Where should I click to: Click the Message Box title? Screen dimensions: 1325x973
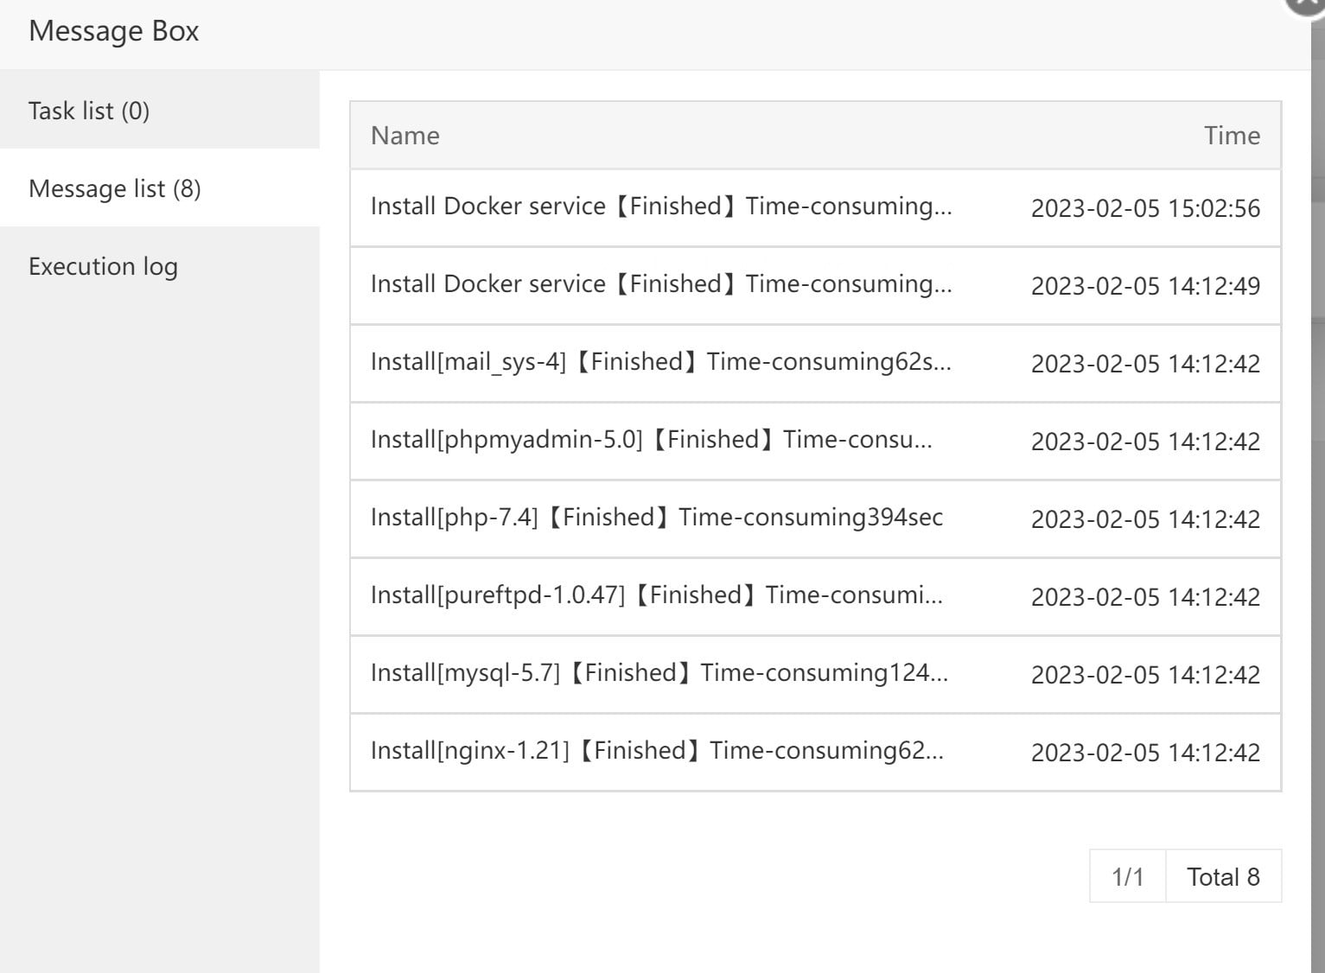tap(113, 31)
